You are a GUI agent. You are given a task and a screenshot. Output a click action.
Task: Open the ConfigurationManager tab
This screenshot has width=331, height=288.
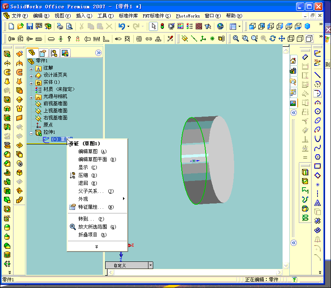[x=54, y=53]
